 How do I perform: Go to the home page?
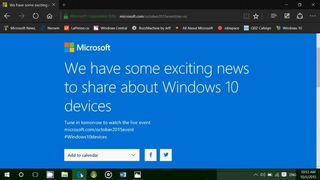click(49, 16)
